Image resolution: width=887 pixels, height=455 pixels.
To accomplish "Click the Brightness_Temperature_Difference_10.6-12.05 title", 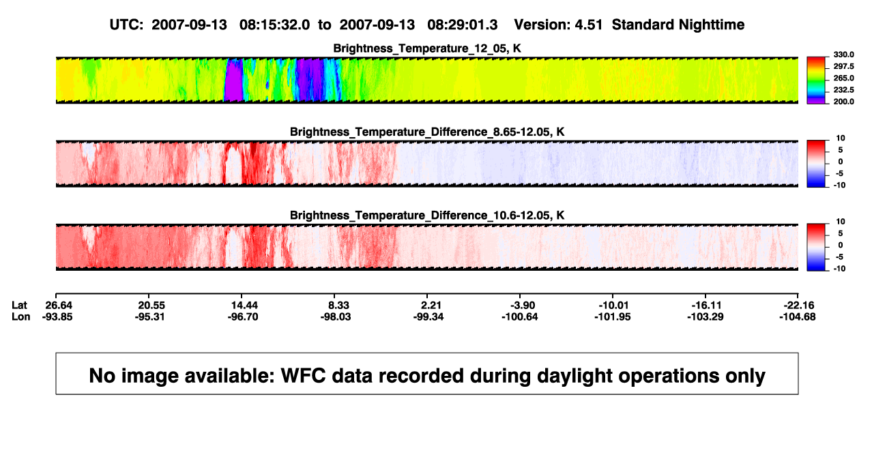I will [426, 216].
